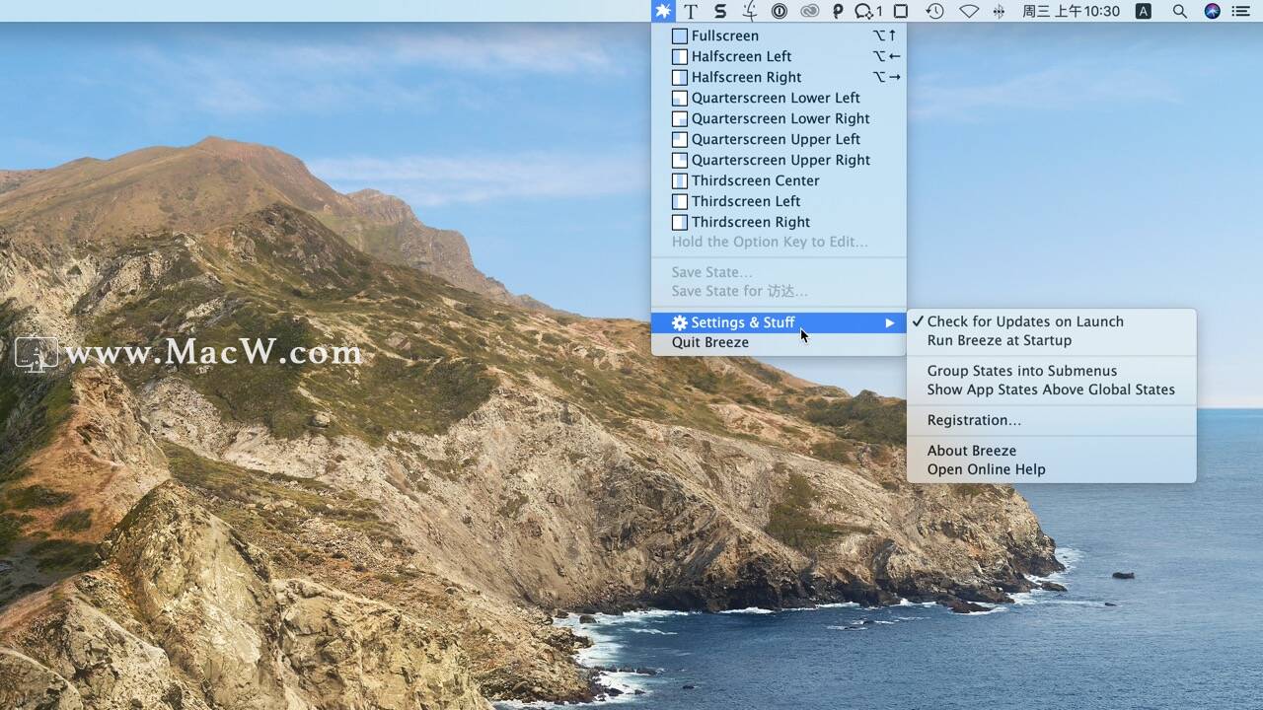Click the rounded square icon in the menu bar

click(x=901, y=11)
